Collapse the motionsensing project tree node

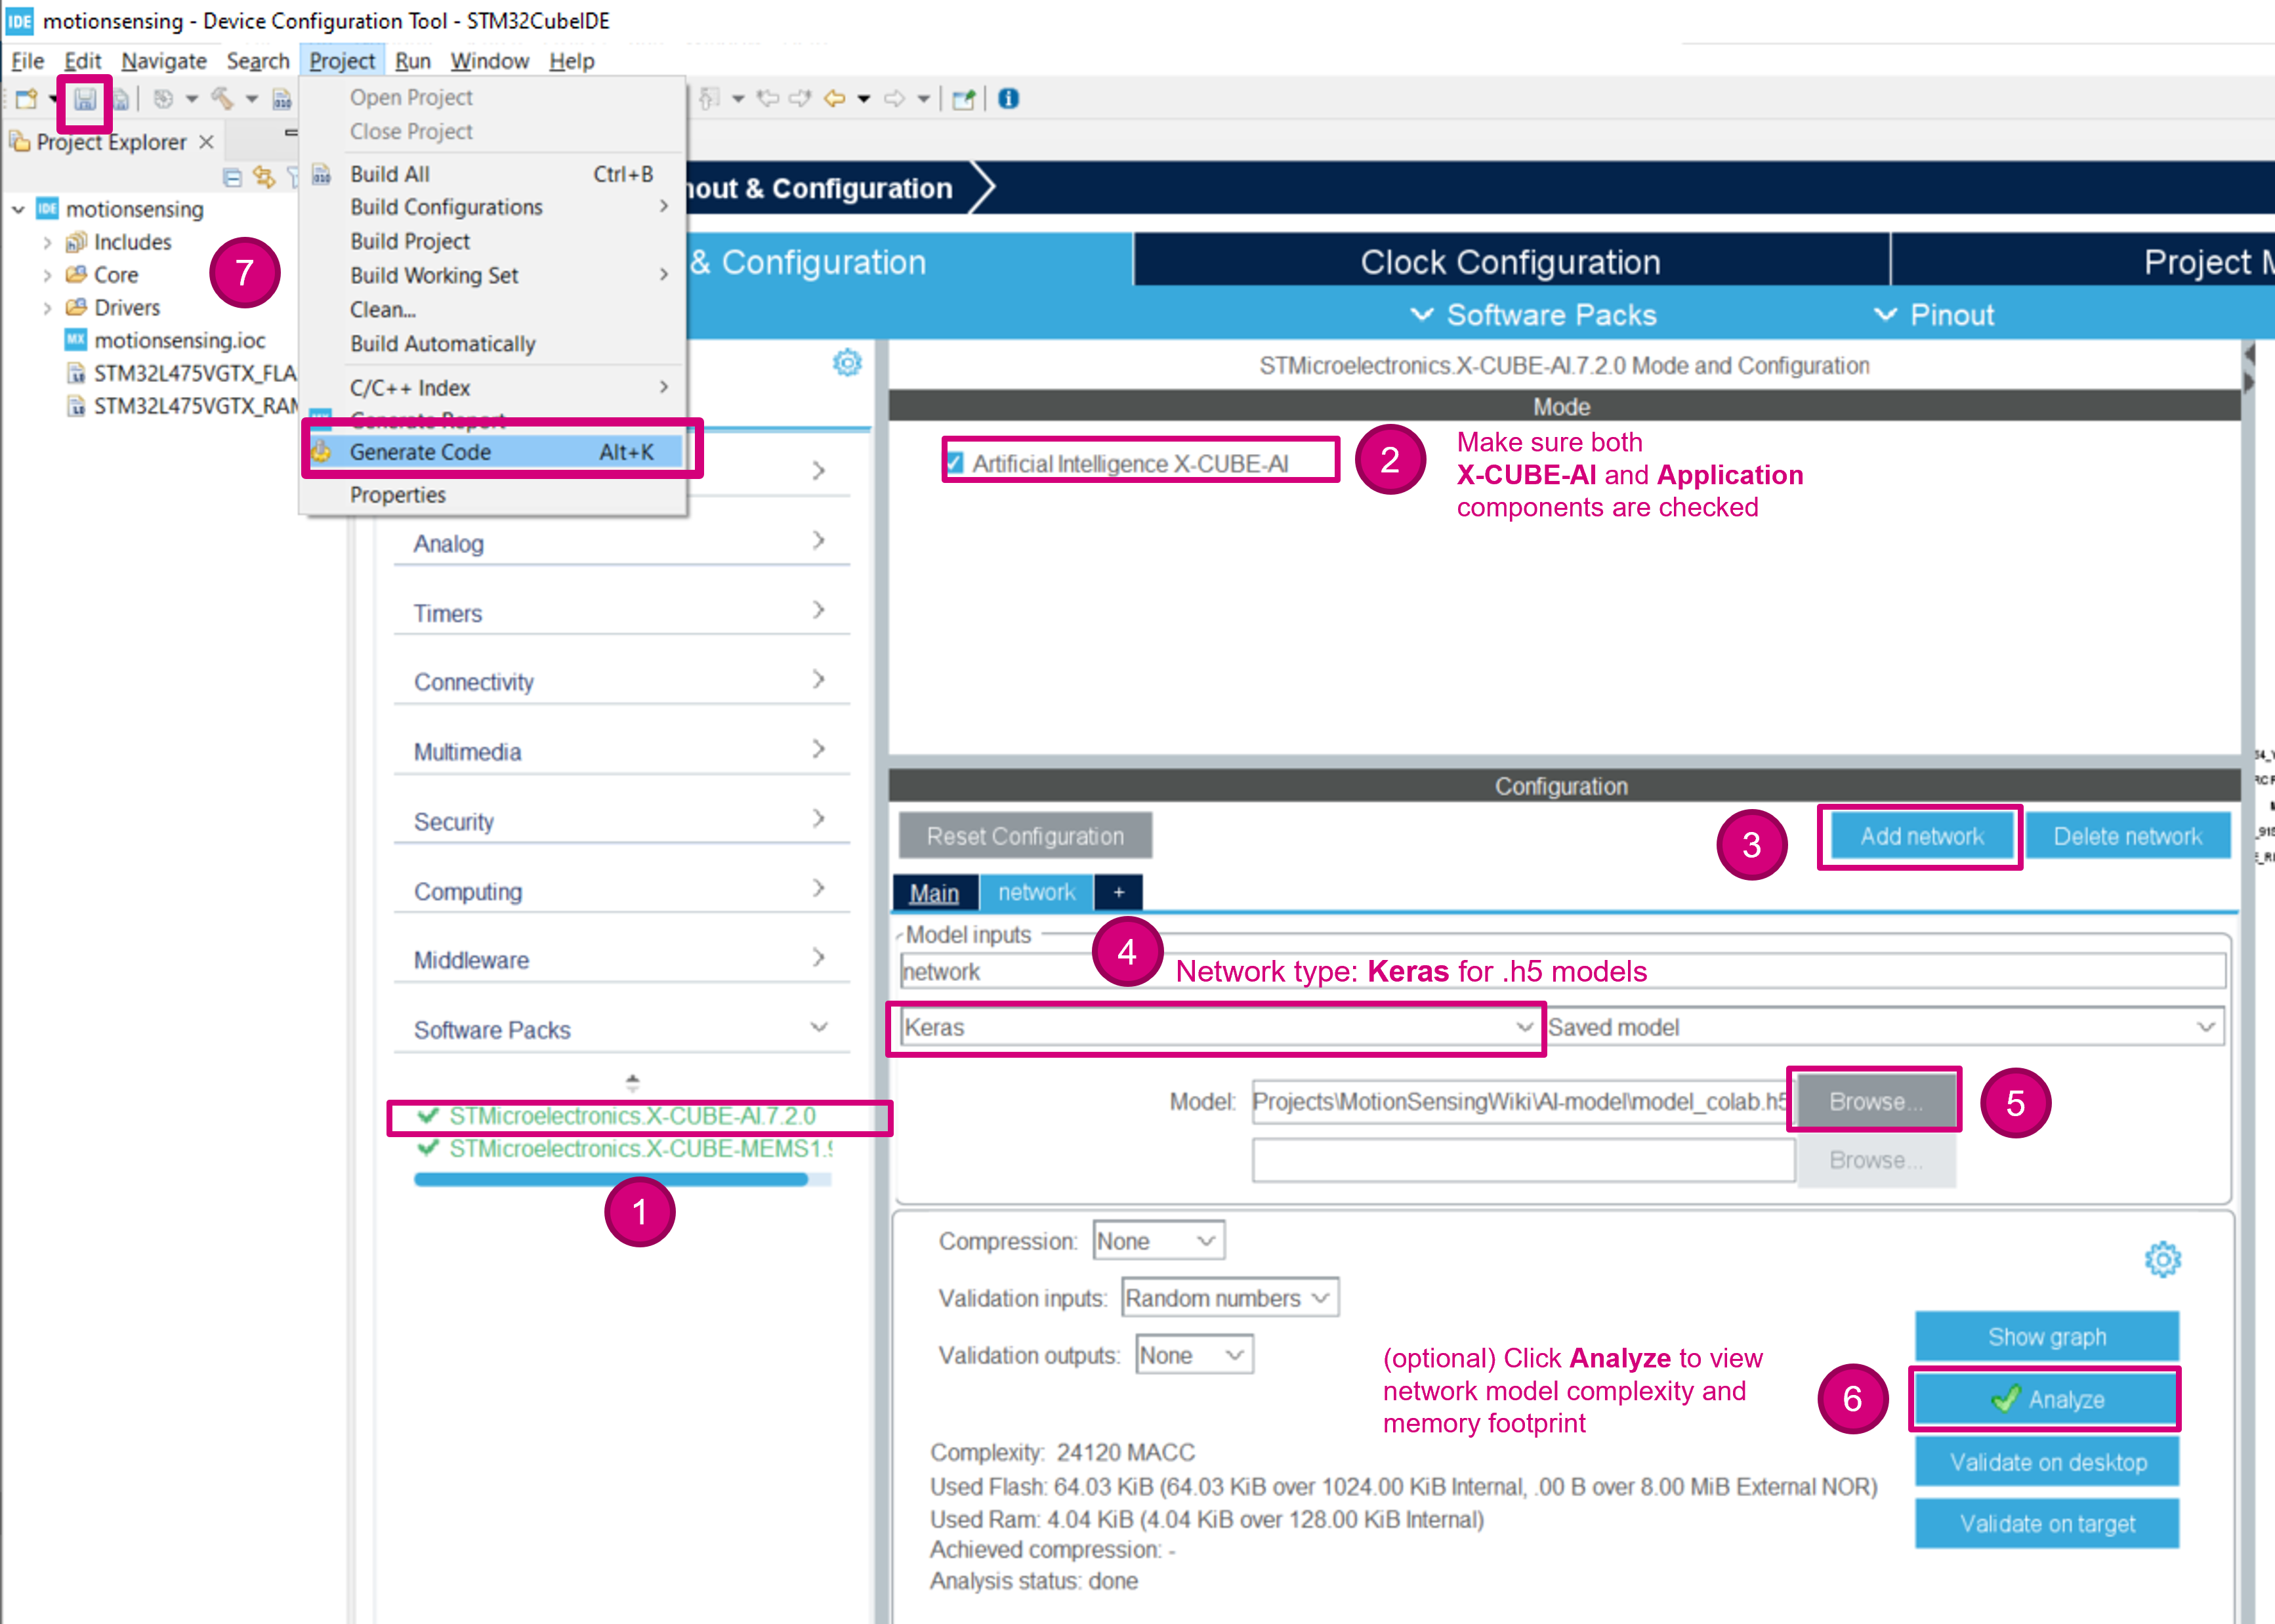click(x=18, y=210)
